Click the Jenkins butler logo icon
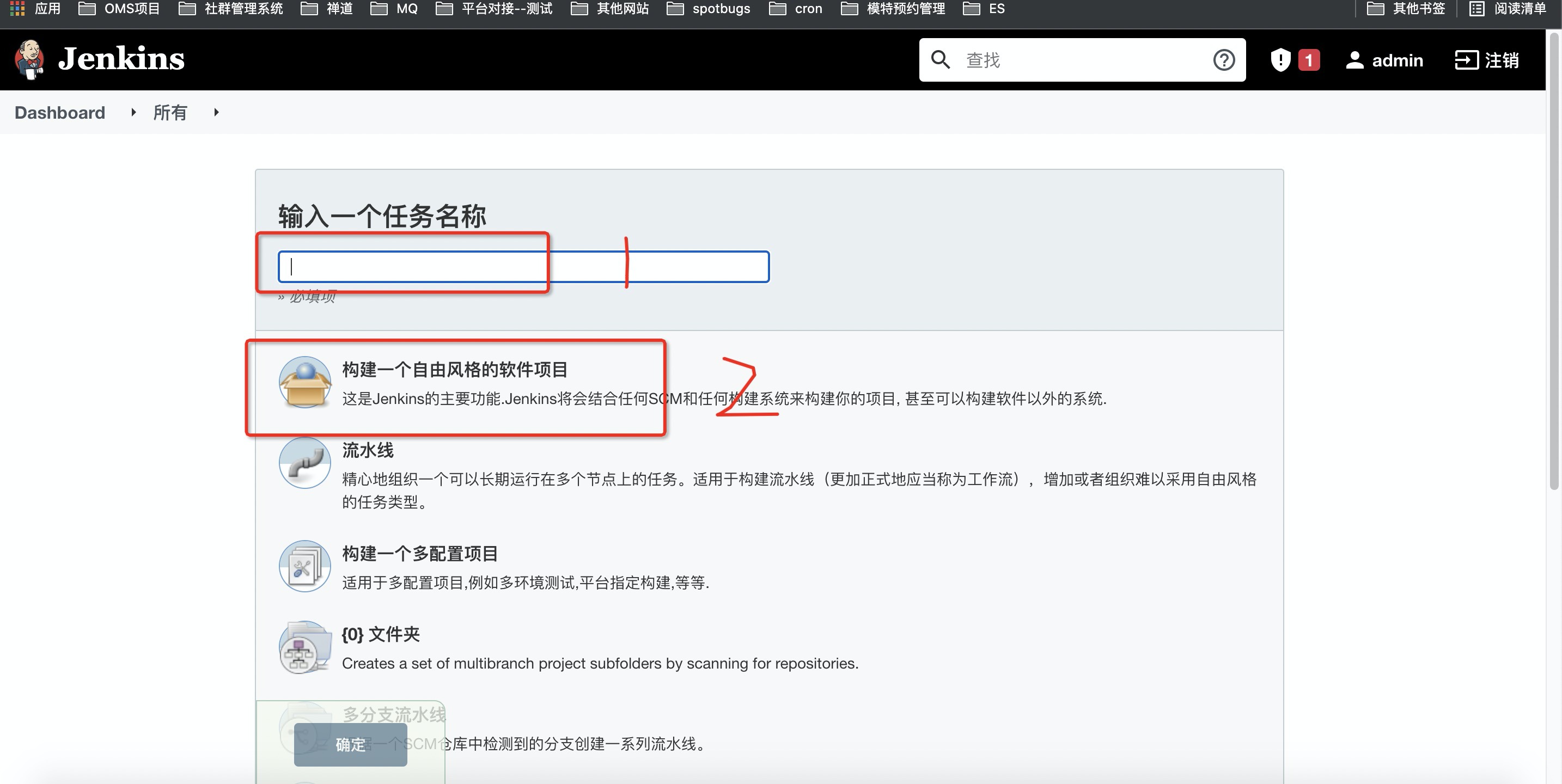The width and height of the screenshot is (1562, 784). tap(29, 59)
